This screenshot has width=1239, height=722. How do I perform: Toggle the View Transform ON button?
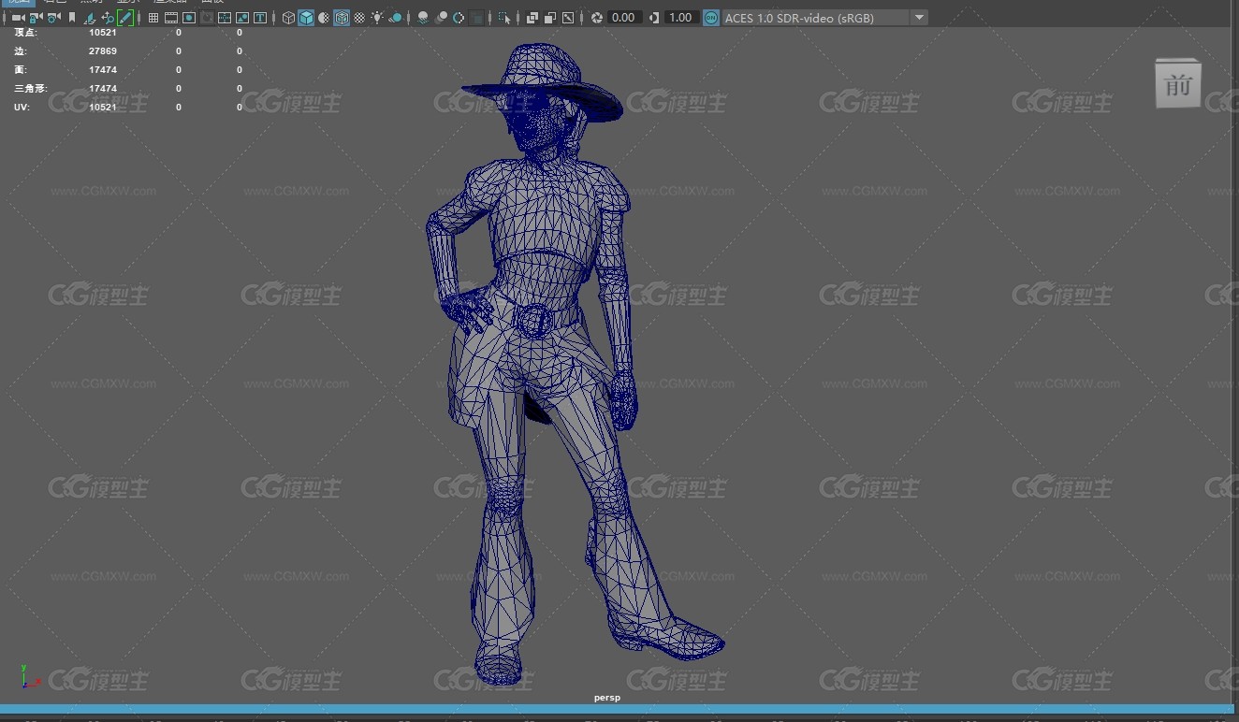(x=711, y=18)
